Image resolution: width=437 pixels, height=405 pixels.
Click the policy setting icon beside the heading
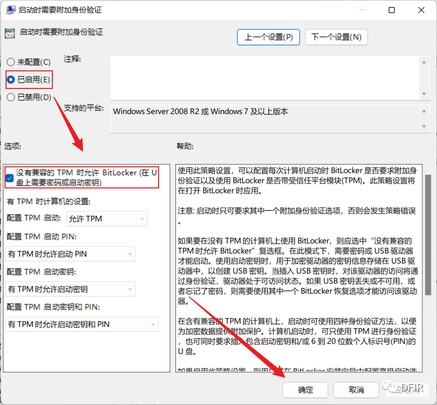[x=10, y=33]
